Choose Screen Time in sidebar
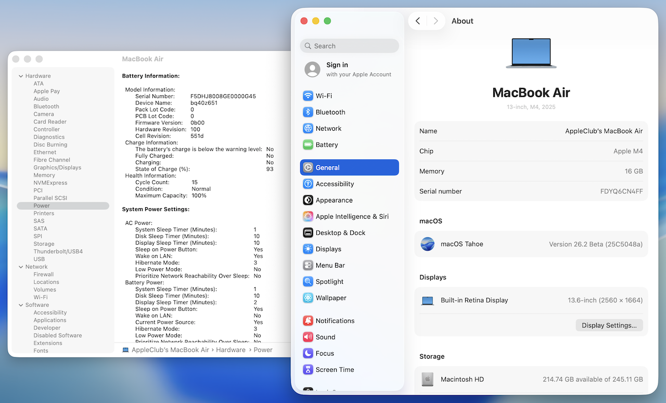 (335, 370)
